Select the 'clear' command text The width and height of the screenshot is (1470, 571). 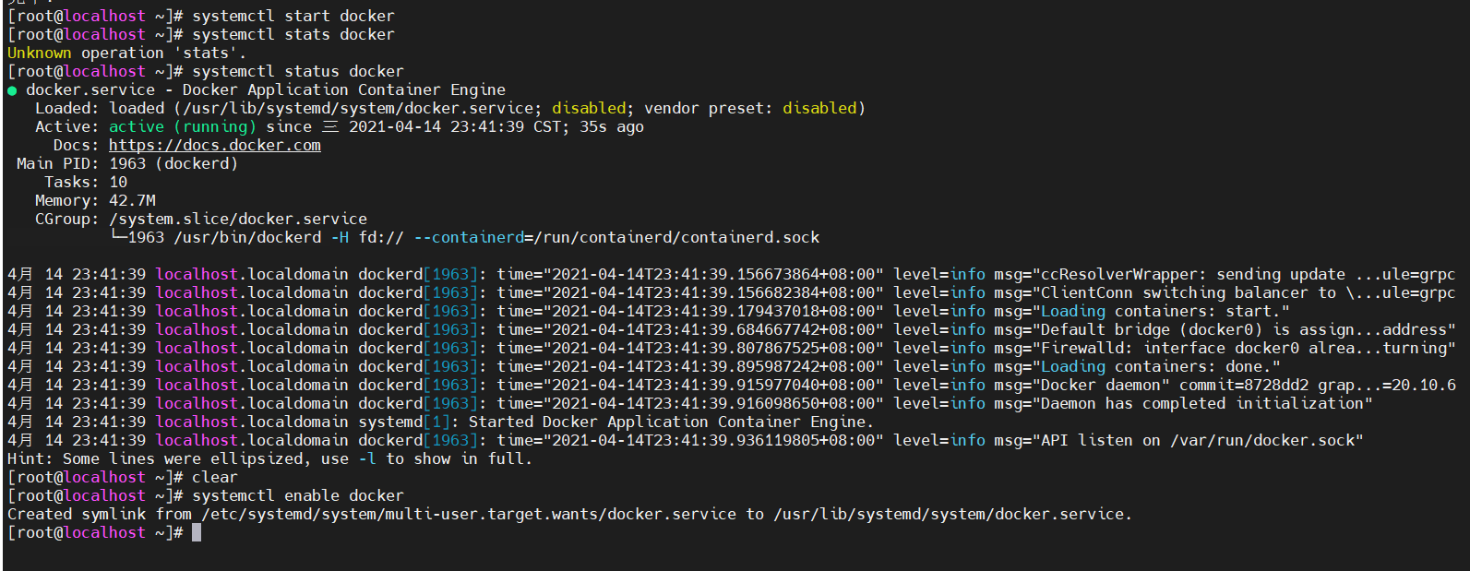215,477
